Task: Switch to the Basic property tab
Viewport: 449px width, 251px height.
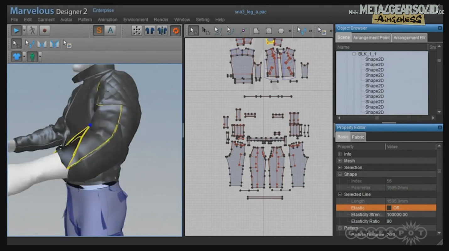Action: click(x=343, y=137)
